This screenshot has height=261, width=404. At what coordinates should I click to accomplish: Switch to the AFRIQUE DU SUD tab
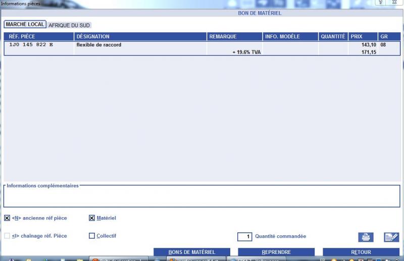coord(69,25)
